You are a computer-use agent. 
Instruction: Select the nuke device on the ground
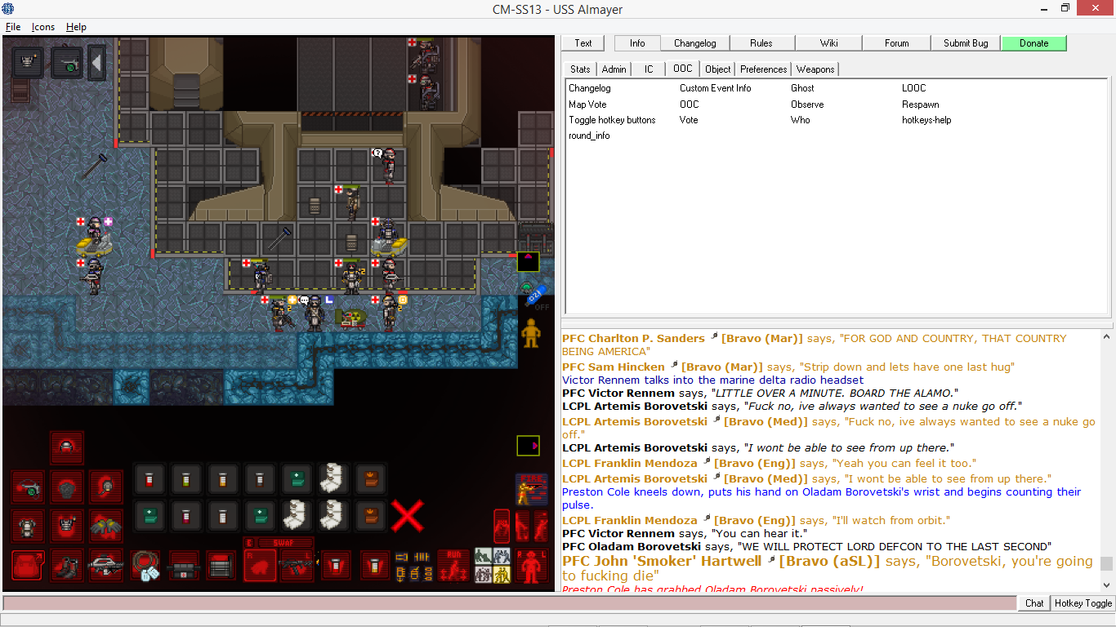[x=353, y=318]
